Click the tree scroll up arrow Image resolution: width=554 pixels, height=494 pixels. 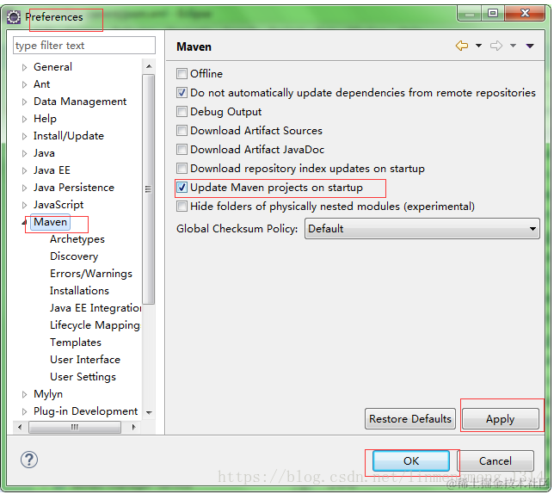150,66
